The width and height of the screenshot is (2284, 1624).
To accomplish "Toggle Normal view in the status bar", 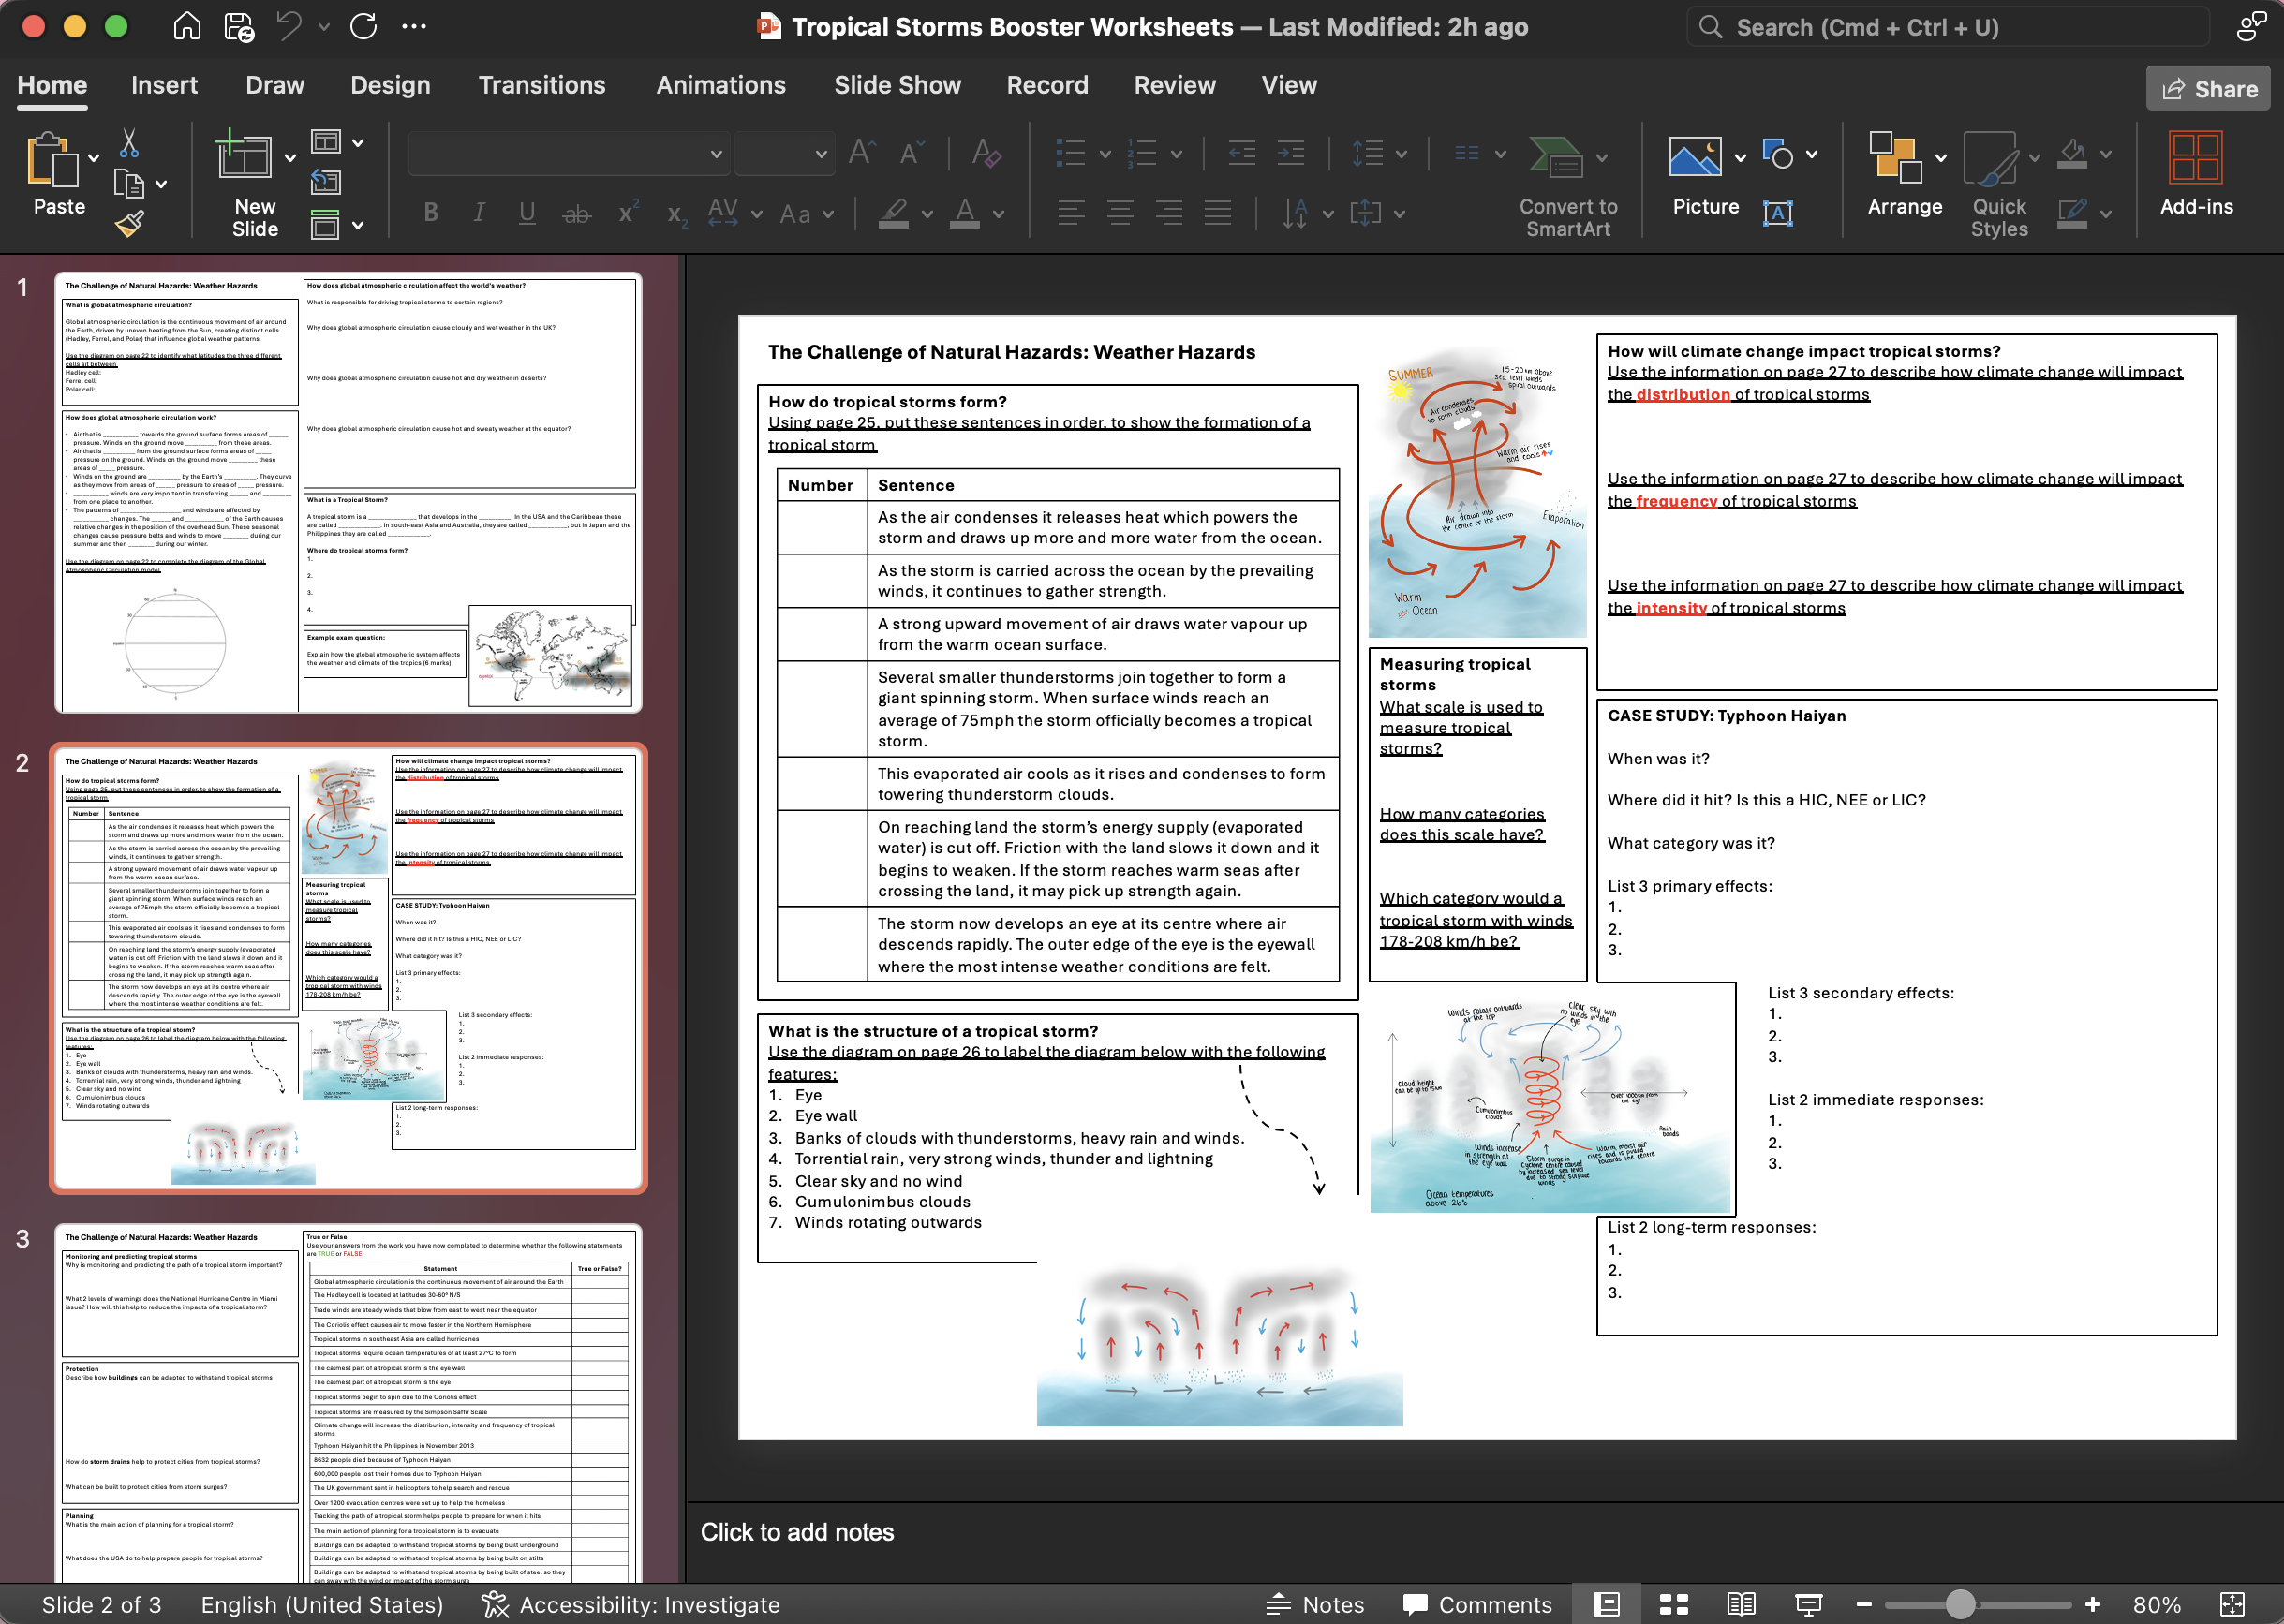I will [x=1606, y=1605].
